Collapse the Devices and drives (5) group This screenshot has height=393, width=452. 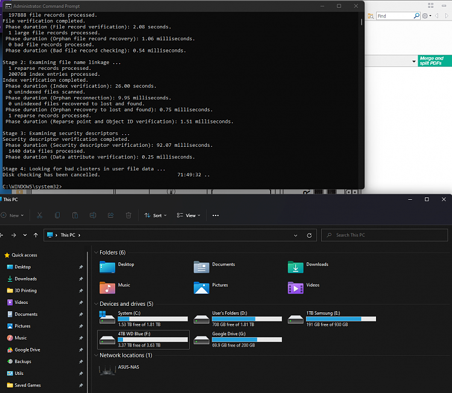click(x=96, y=304)
